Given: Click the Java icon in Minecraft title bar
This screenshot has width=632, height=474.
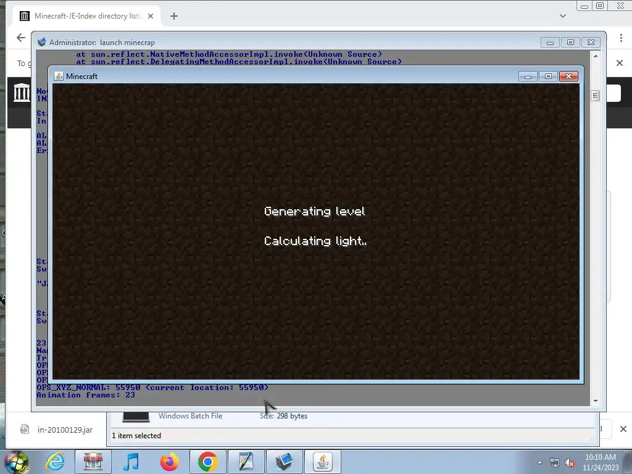Looking at the screenshot, I should [59, 76].
